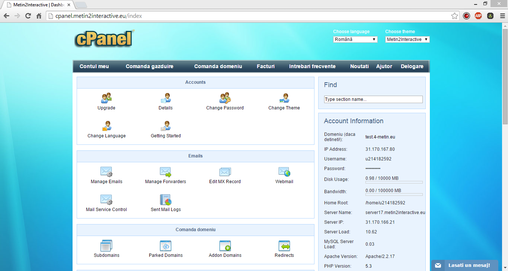Open the Edit MX Record icon
This screenshot has width=508, height=271.
225,172
